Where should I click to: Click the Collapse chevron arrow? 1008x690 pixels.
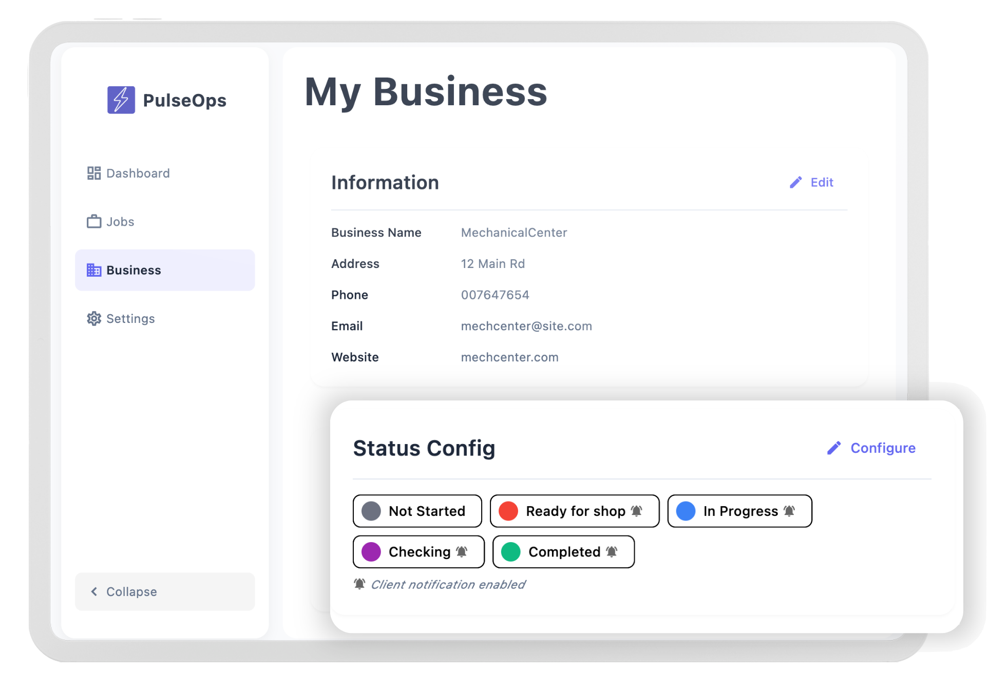(94, 591)
